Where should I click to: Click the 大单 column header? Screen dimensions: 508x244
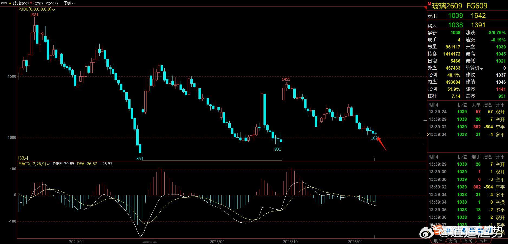click(x=476, y=105)
